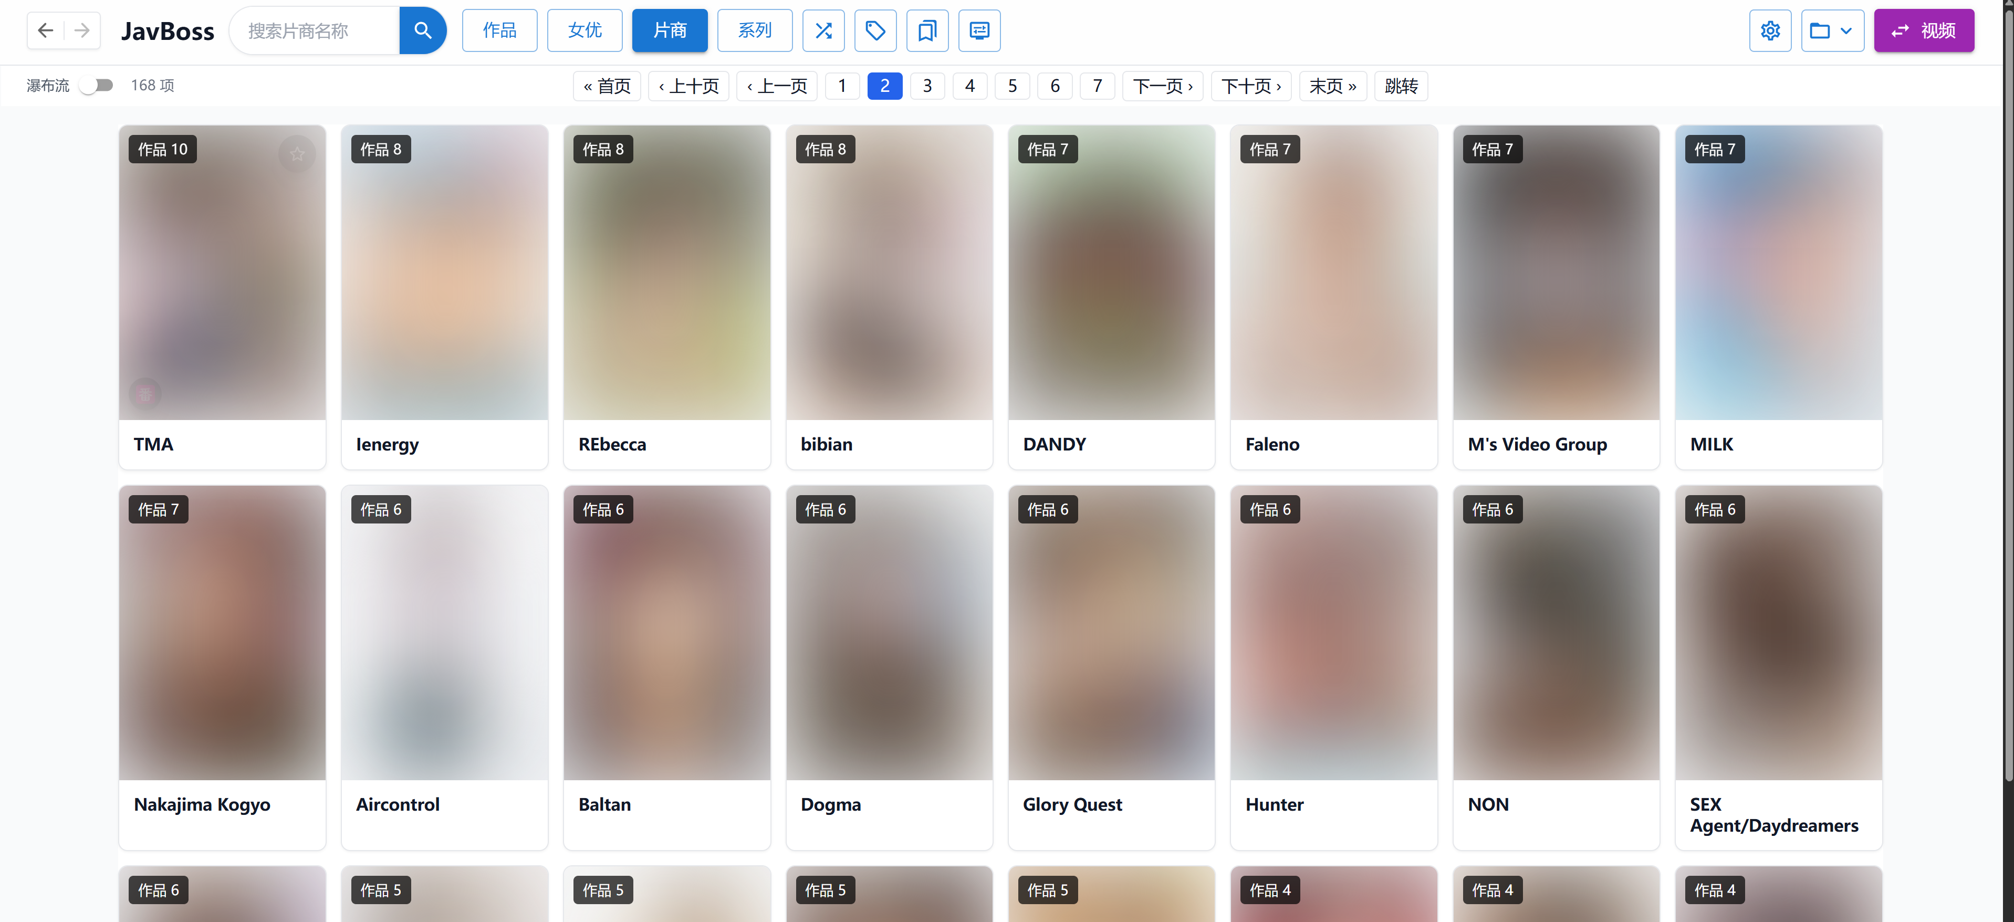Open the Nakajima Kogyo card
The width and height of the screenshot is (2014, 922).
tap(222, 667)
